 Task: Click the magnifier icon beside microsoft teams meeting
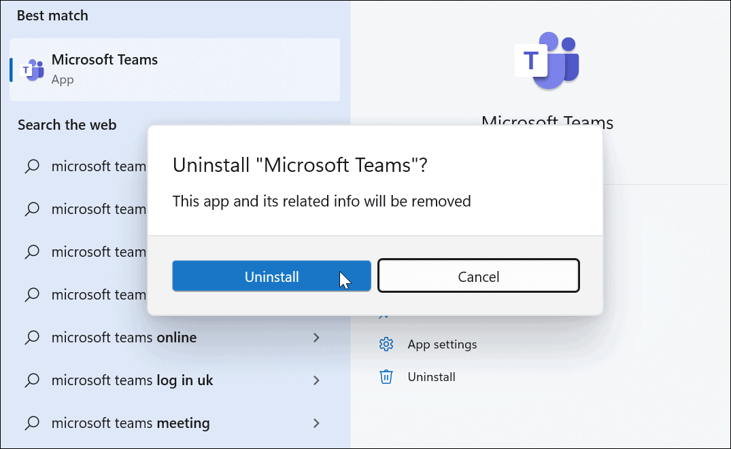tap(31, 423)
